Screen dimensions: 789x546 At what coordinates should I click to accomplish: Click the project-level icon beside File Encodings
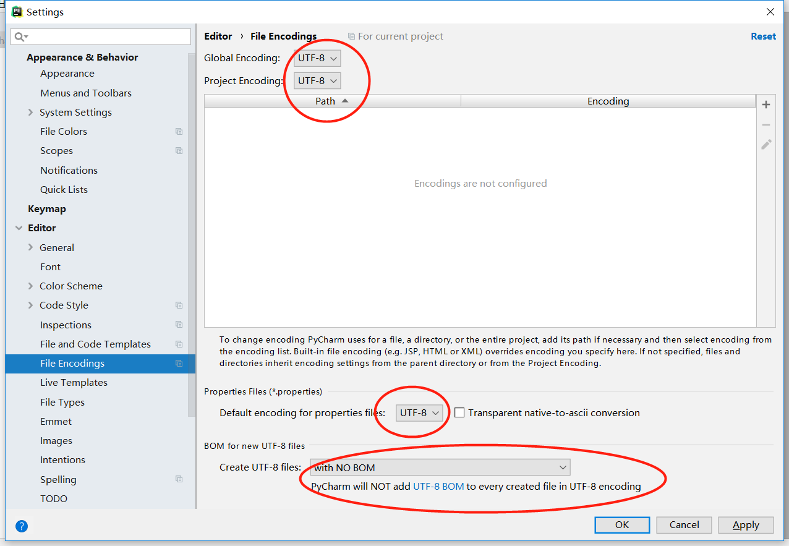click(179, 364)
